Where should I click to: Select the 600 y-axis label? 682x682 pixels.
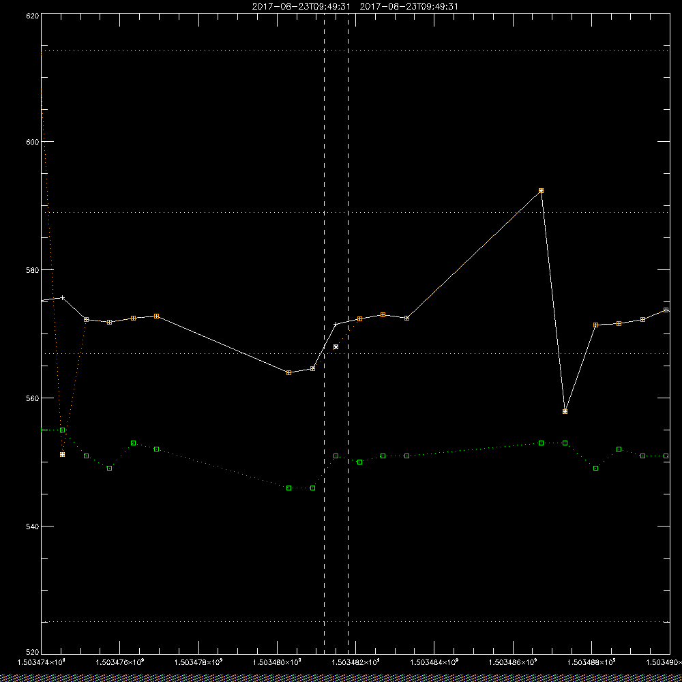(x=33, y=142)
